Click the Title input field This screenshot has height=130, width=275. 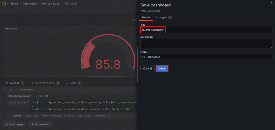[206, 30]
